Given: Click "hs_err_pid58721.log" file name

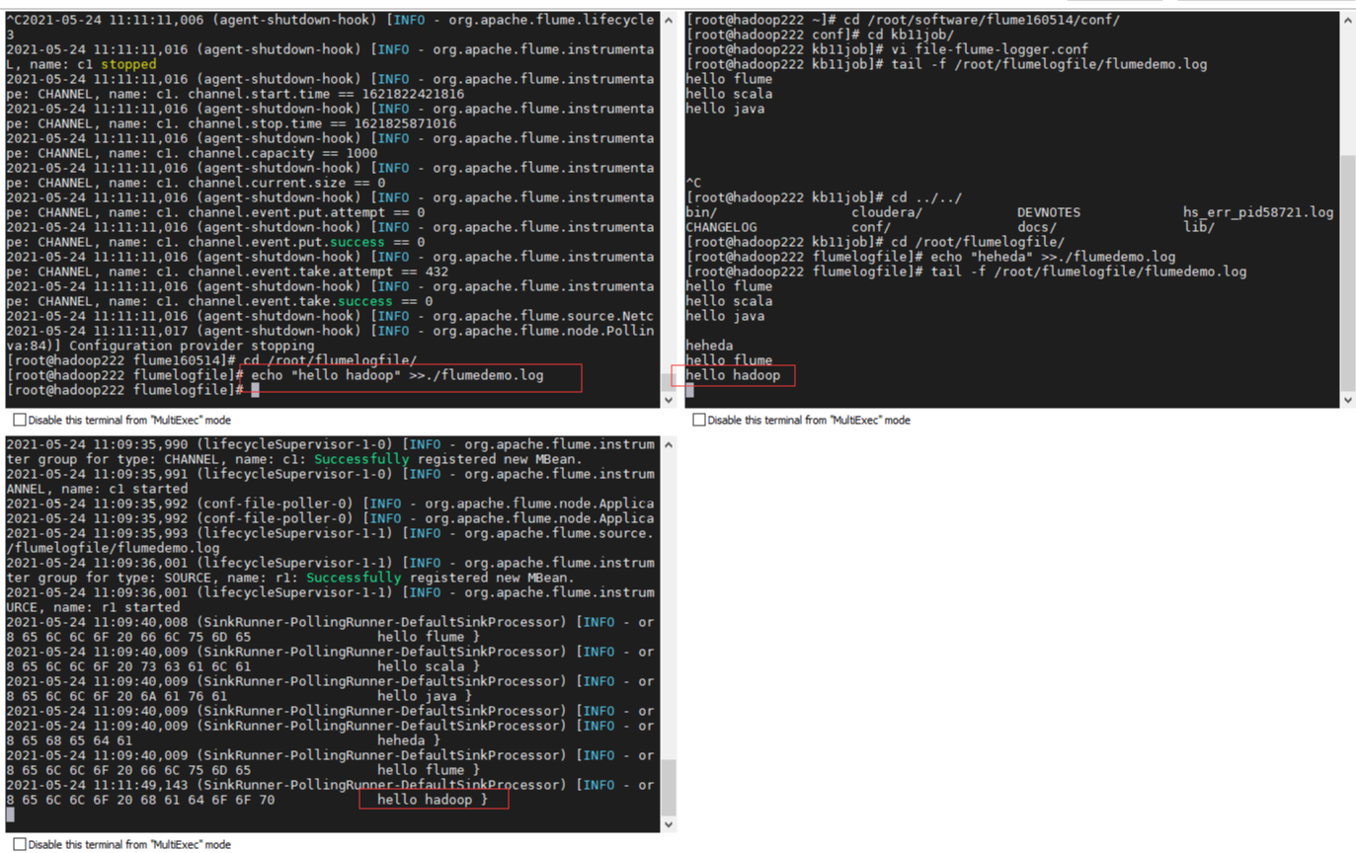Looking at the screenshot, I should click(1258, 212).
